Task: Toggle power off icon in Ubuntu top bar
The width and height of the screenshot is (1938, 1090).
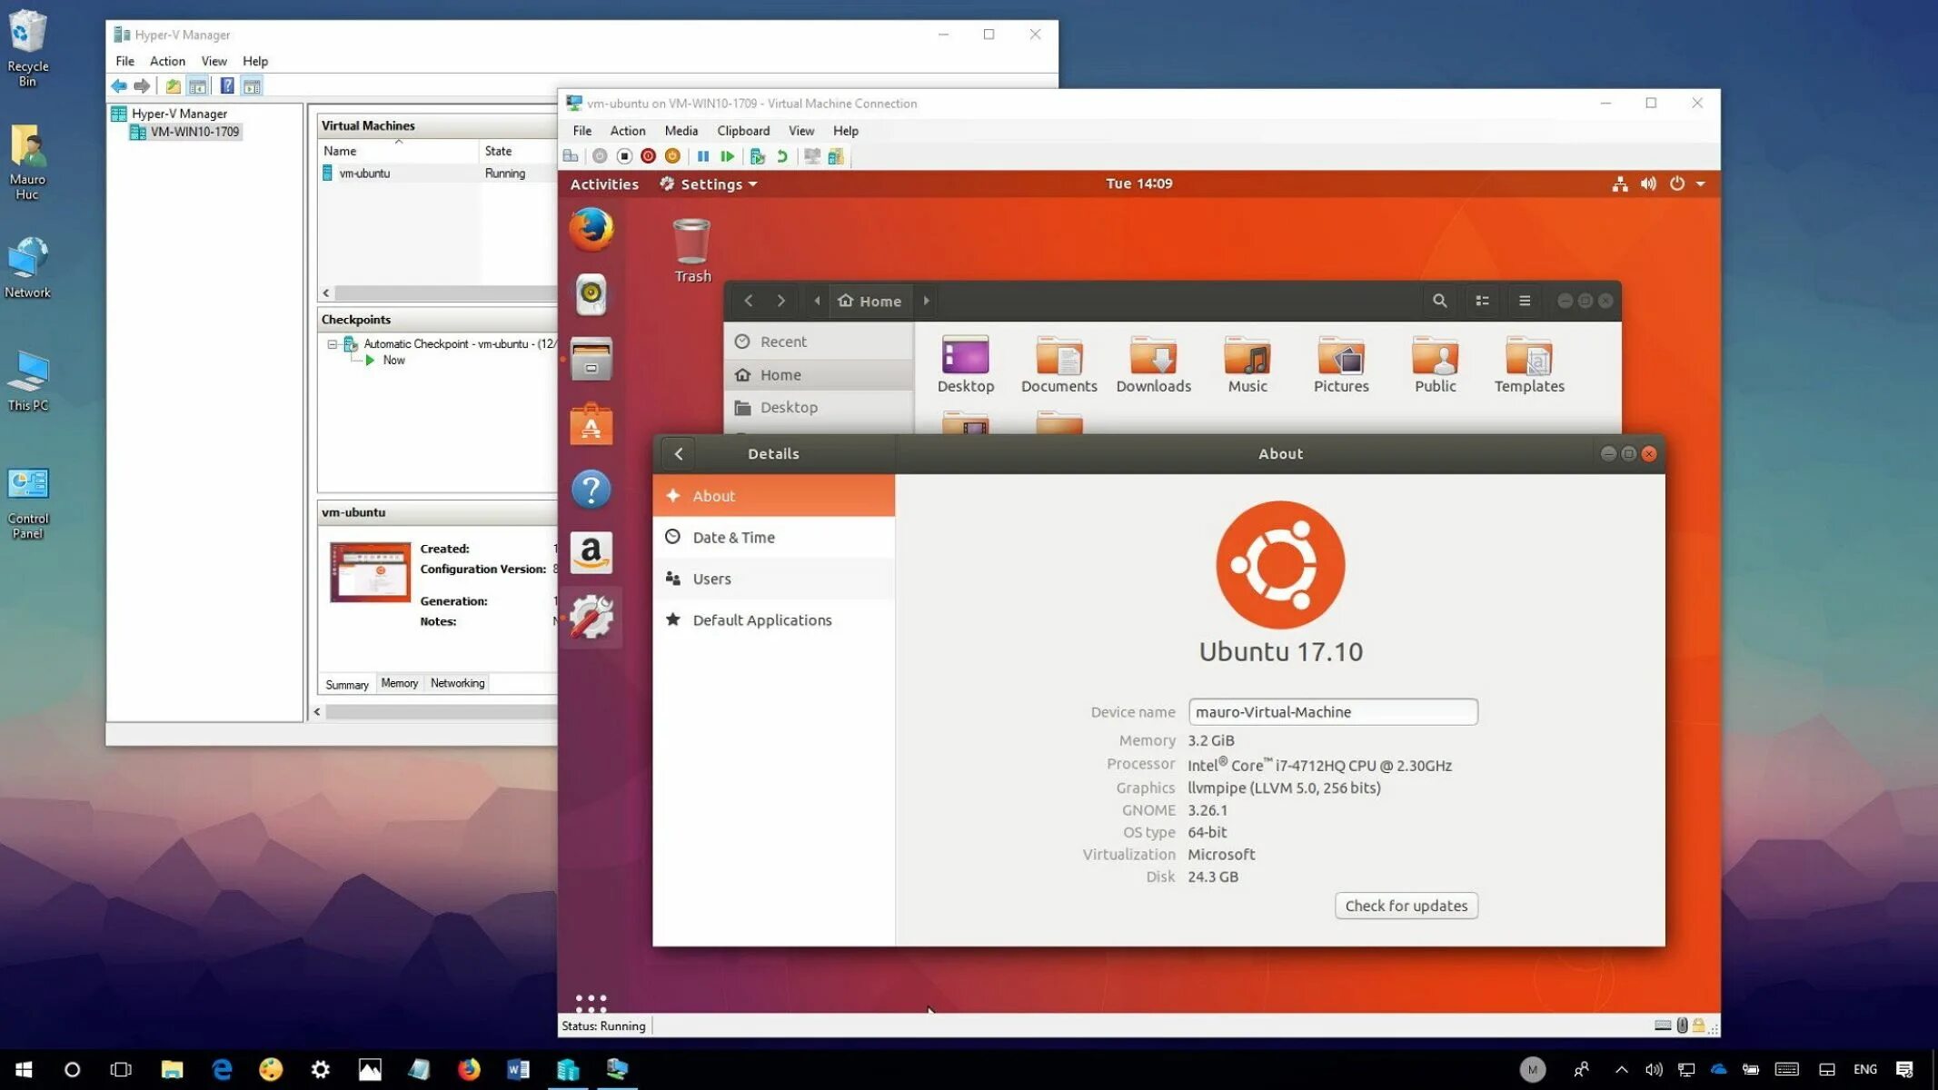Action: pyautogui.click(x=1675, y=183)
